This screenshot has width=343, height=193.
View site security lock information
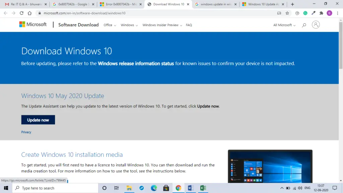(40, 13)
